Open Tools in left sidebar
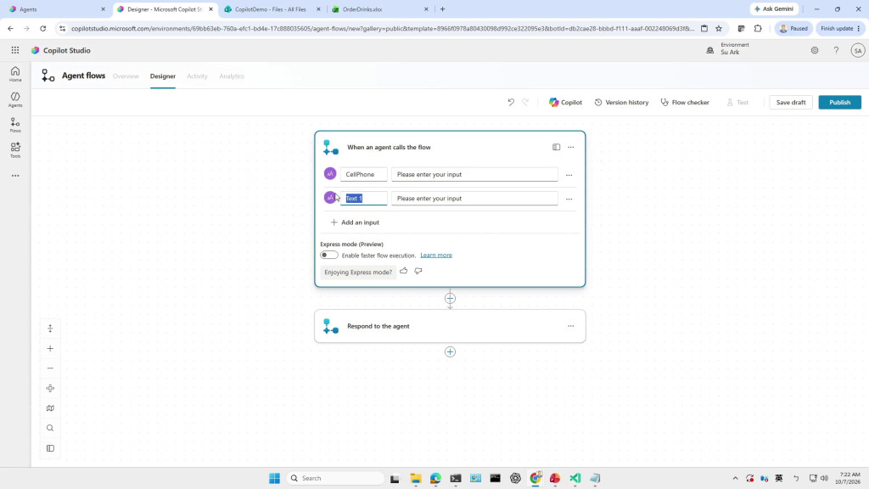The width and height of the screenshot is (869, 489). coord(15,149)
